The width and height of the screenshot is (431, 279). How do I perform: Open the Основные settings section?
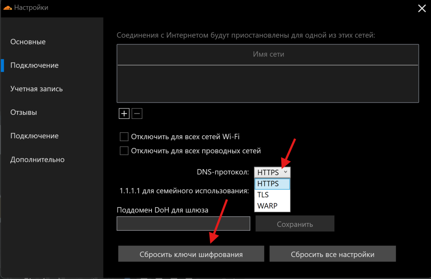pyautogui.click(x=28, y=42)
